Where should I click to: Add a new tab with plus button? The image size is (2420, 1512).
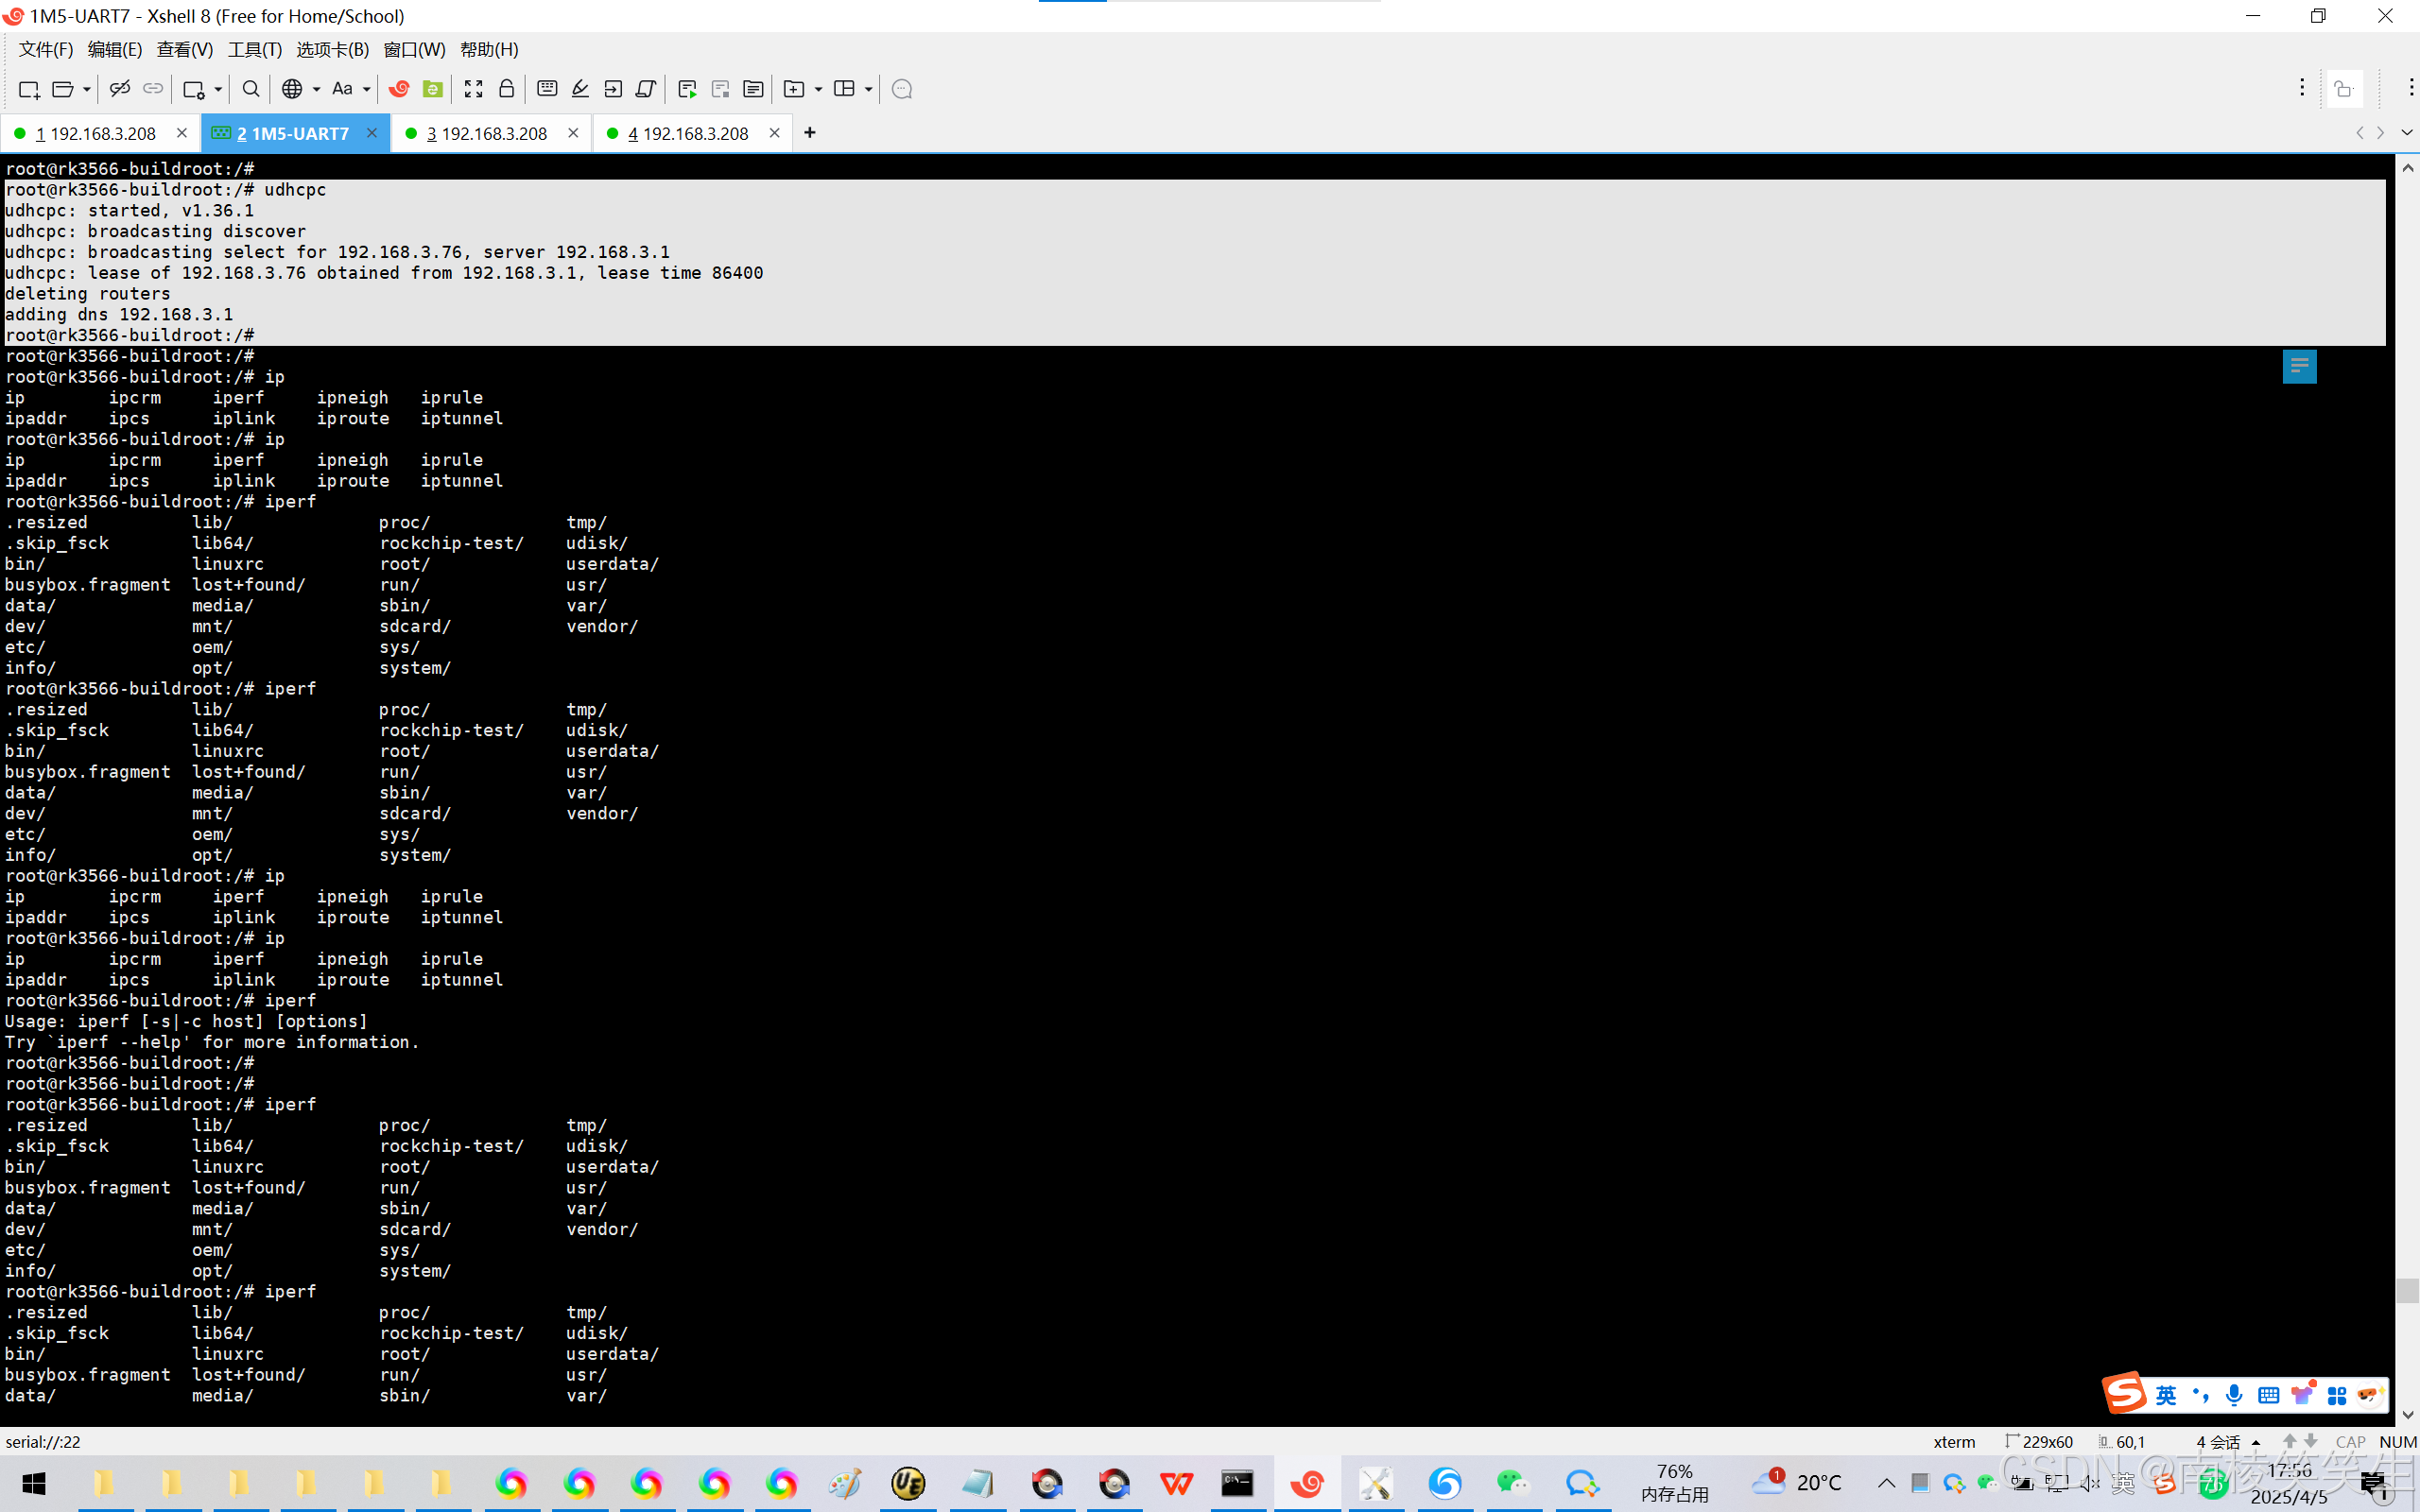(809, 133)
